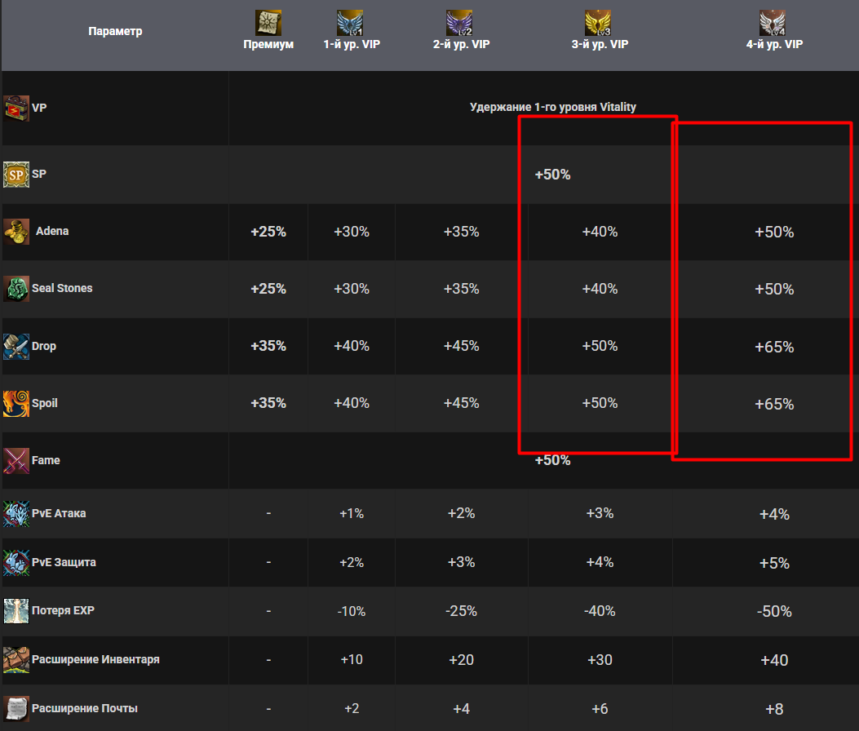Click the Spoil orange spiral icon
Image resolution: width=859 pixels, height=731 pixels.
point(16,404)
